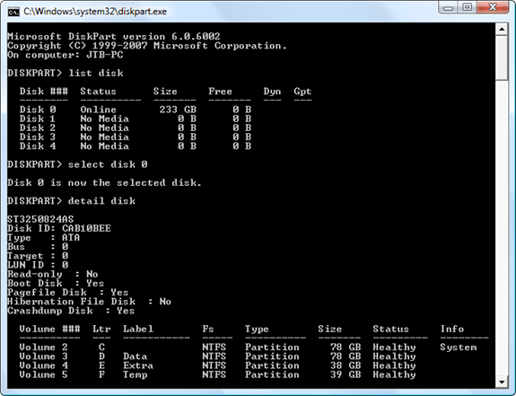
Task: Click the 'detail disk' command line
Action: [72, 201]
